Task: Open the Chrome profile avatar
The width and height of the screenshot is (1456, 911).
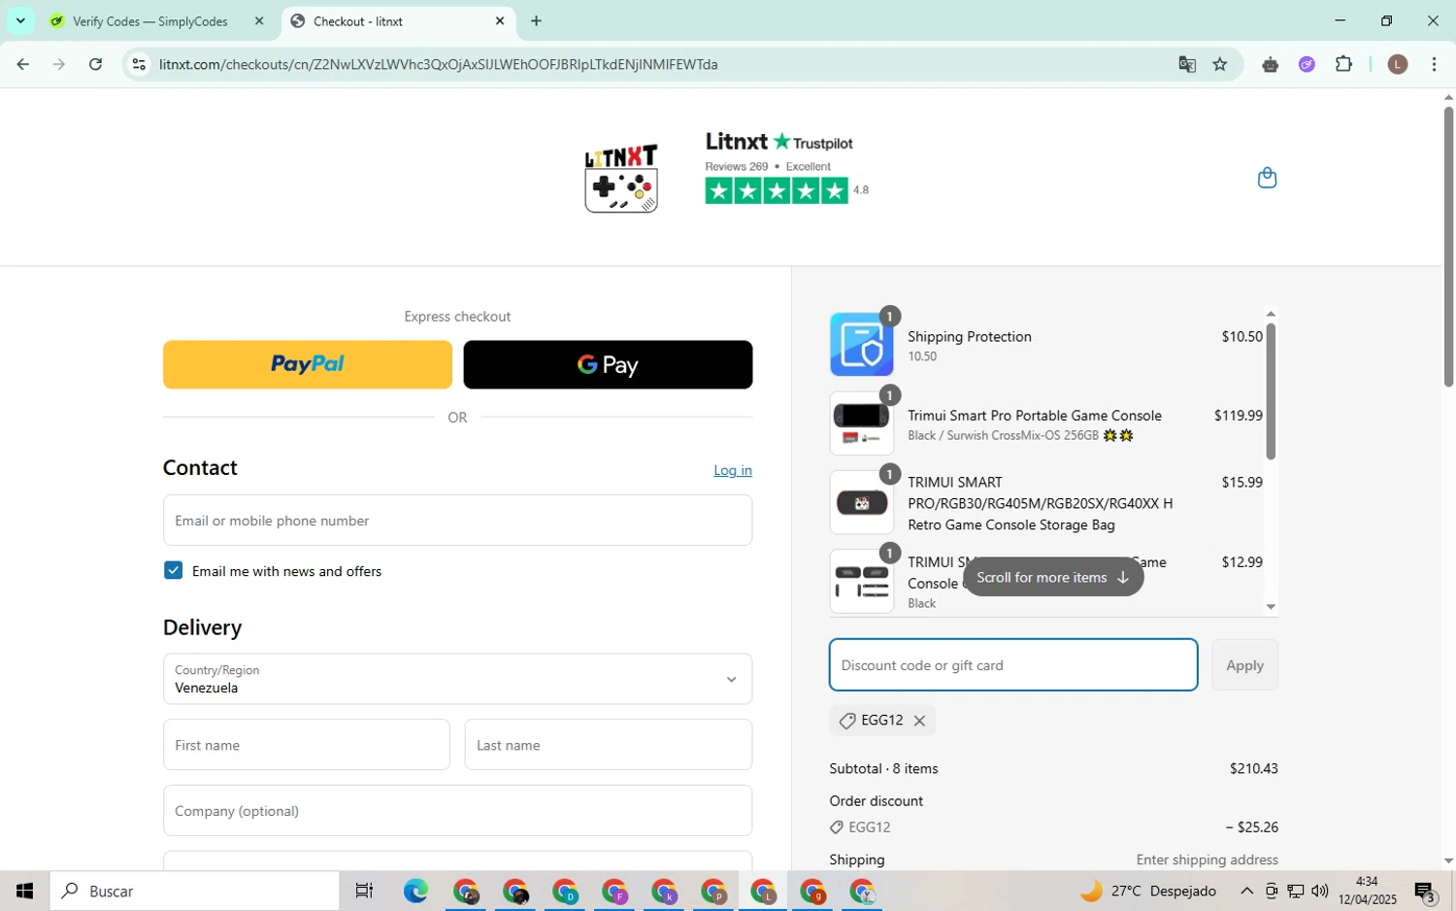Action: [x=1398, y=64]
